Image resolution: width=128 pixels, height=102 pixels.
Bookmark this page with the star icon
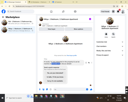(117, 6)
